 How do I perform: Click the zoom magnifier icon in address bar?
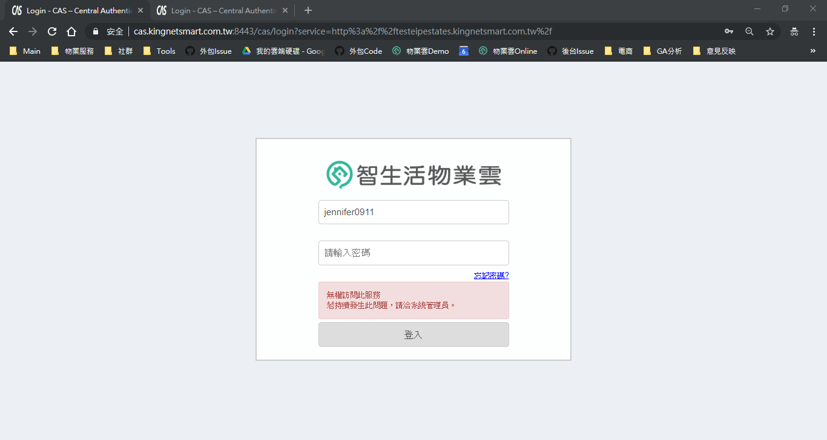coord(750,31)
